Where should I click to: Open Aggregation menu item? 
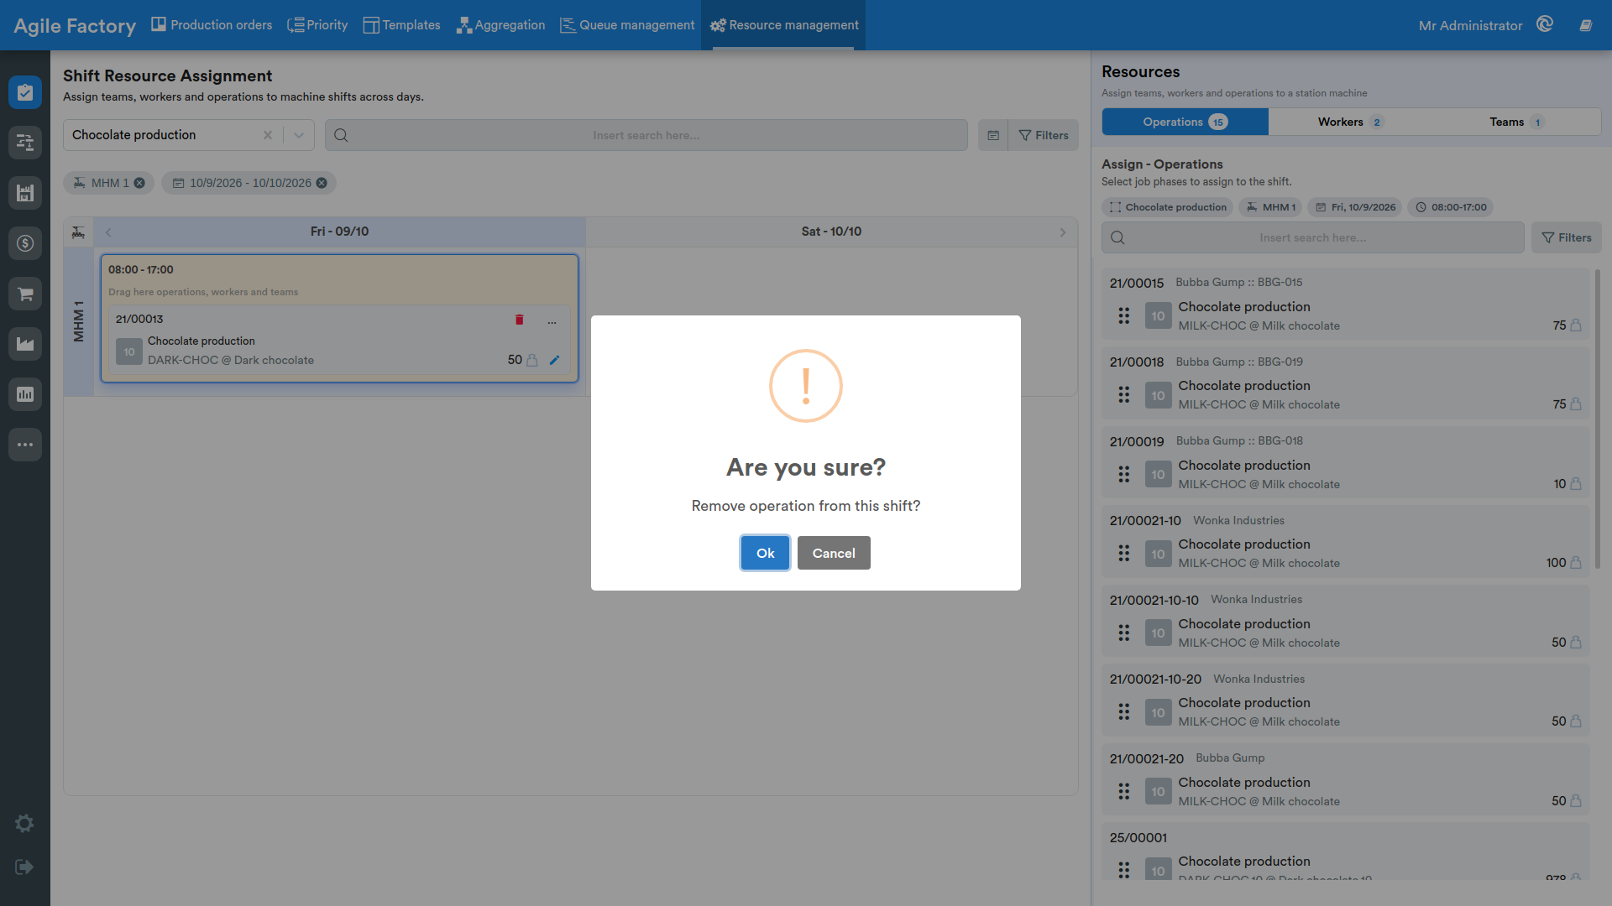click(500, 25)
